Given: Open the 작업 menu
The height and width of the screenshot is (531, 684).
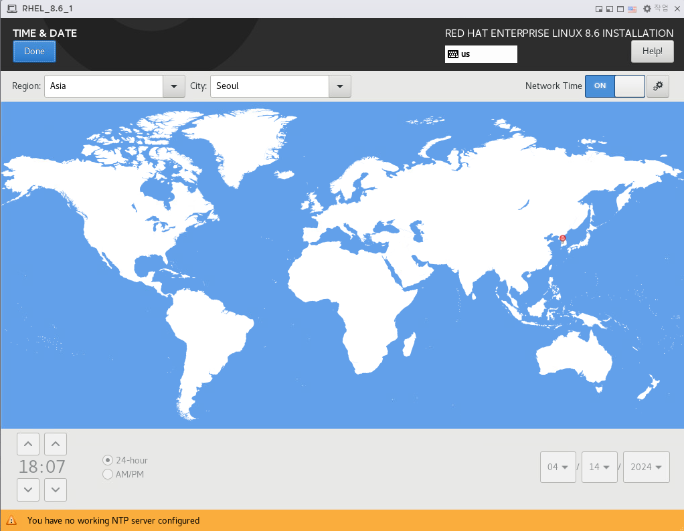Looking at the screenshot, I should pos(661,8).
